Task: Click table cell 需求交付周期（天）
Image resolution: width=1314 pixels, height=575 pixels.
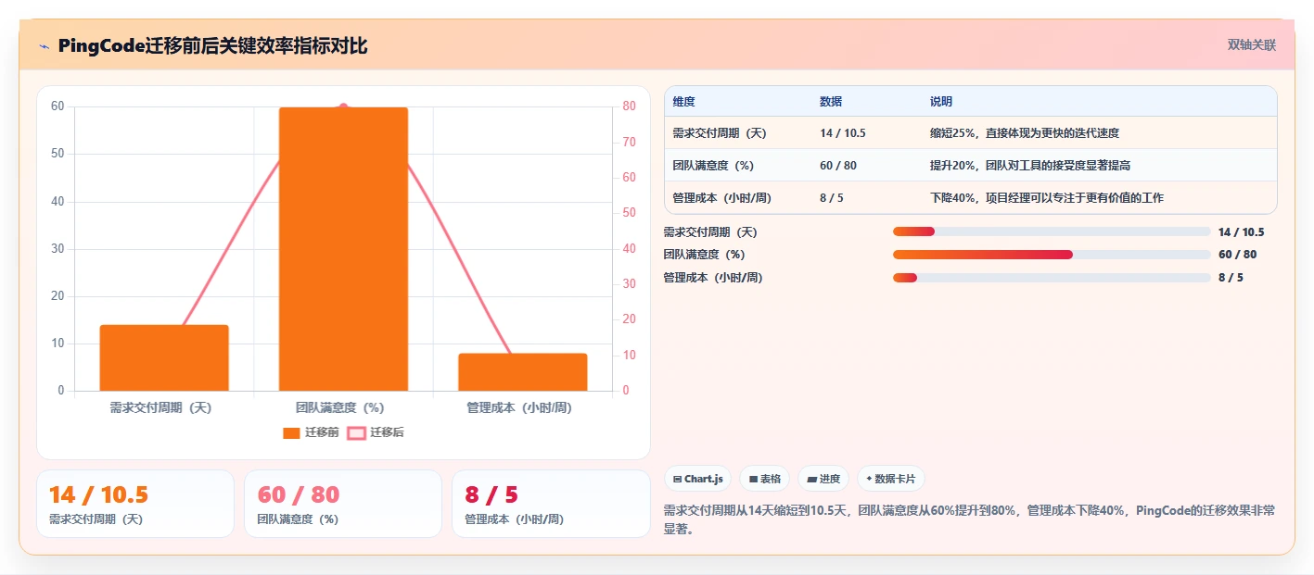Action: tap(720, 133)
